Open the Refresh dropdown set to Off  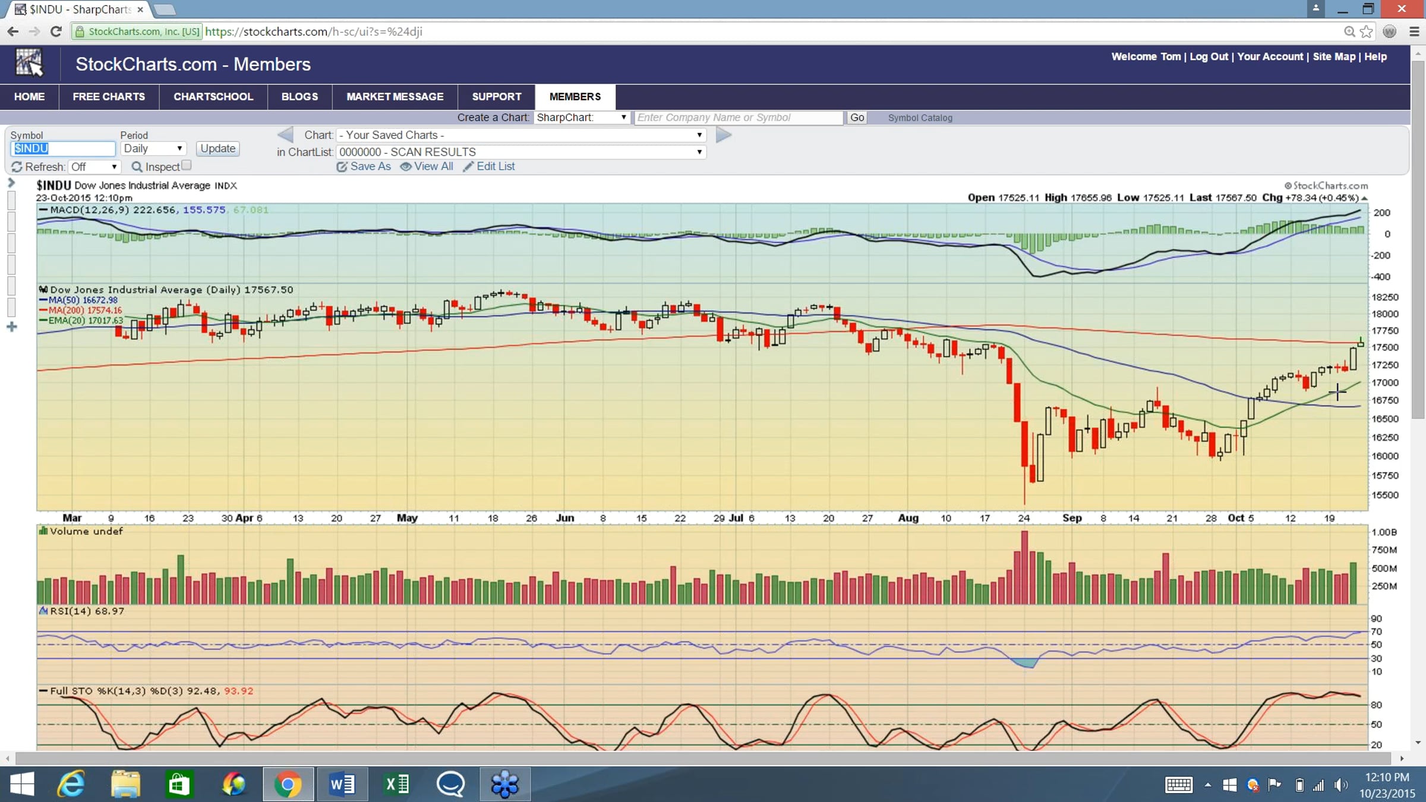[x=94, y=167]
